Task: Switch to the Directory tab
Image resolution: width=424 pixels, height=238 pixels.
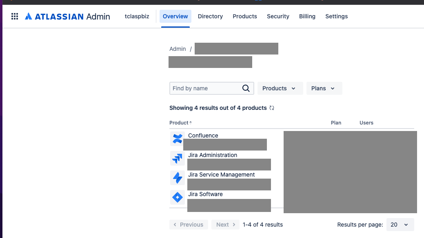Action: point(210,16)
